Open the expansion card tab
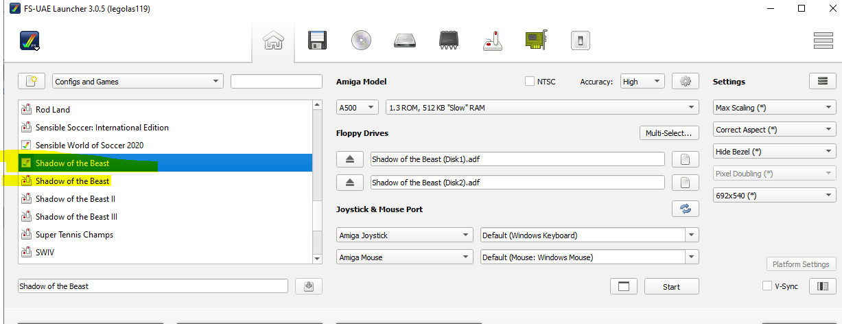 537,41
